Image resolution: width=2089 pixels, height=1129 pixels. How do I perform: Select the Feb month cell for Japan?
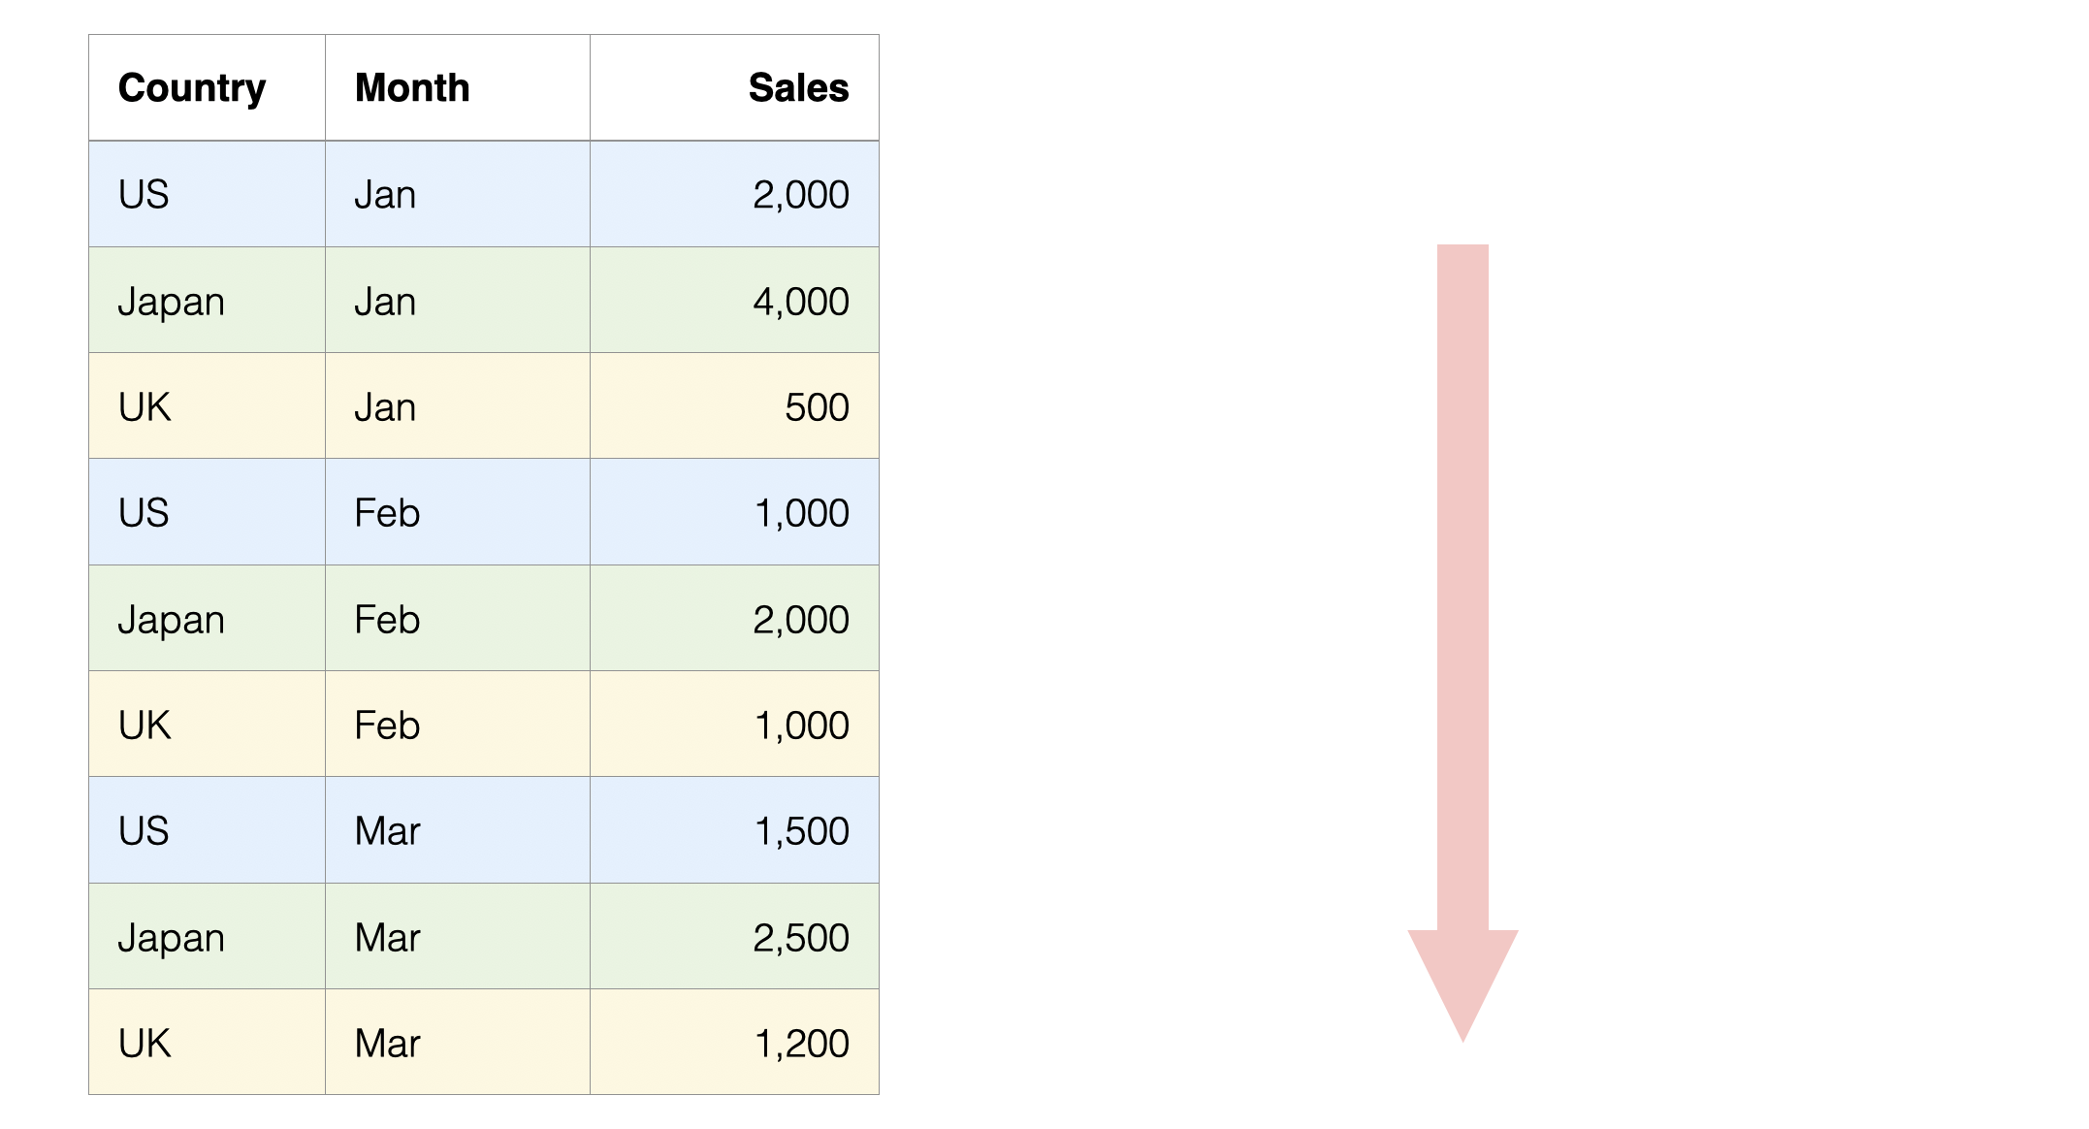(387, 620)
